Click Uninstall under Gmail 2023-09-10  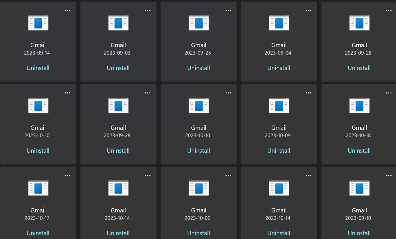tap(359, 233)
